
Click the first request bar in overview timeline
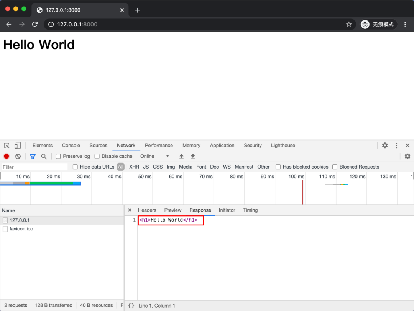click(x=41, y=184)
